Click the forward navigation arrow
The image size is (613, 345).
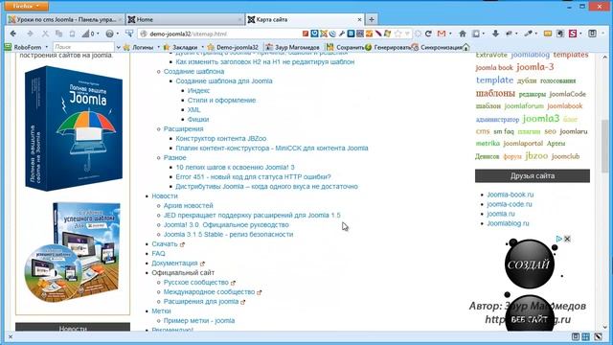pyautogui.click(x=30, y=34)
